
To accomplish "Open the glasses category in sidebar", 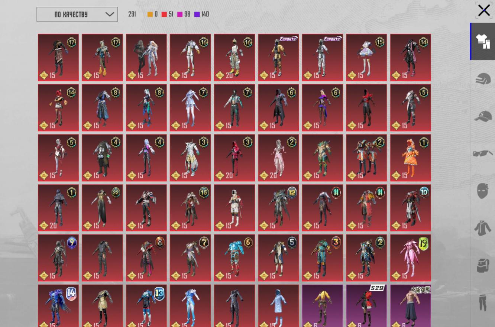I will coord(482,153).
